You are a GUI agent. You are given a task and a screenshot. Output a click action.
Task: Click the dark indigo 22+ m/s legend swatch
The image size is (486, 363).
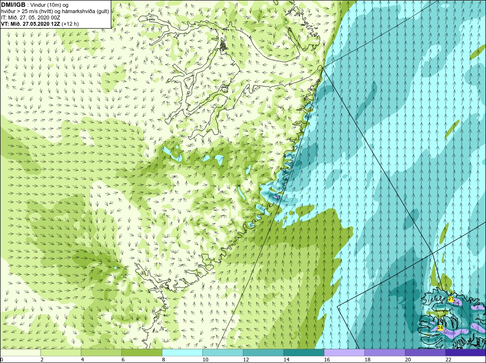point(466,353)
